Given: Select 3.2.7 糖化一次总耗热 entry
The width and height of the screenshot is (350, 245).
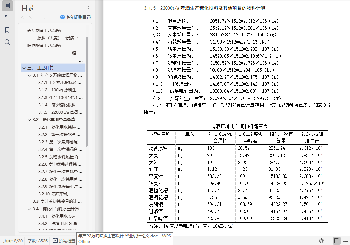Looking at the screenshot, I should tap(60, 172).
